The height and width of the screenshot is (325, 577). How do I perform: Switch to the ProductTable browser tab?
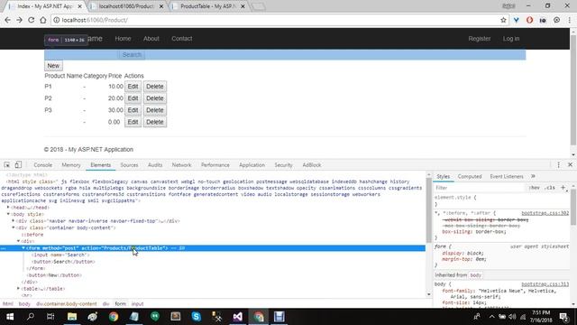click(x=208, y=6)
